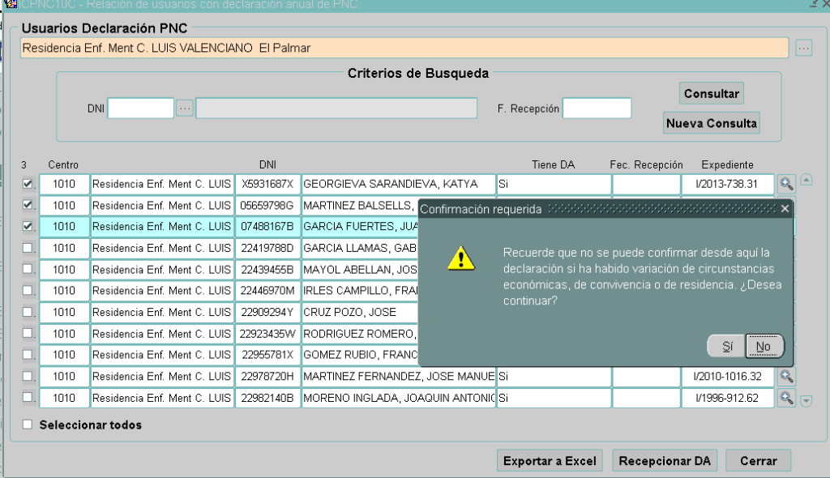Click magnifier icon for expediente I/2013-738.31
Viewport: 830px width, 478px height.
[x=785, y=184]
